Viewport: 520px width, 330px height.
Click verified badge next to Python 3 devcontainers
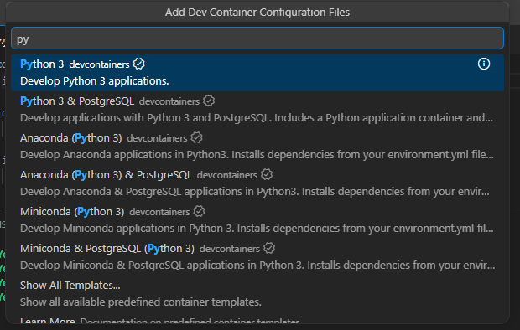tap(139, 64)
